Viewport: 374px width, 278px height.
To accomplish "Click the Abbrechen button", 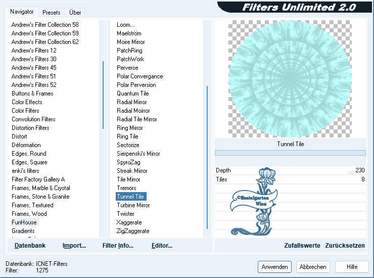I will [313, 267].
